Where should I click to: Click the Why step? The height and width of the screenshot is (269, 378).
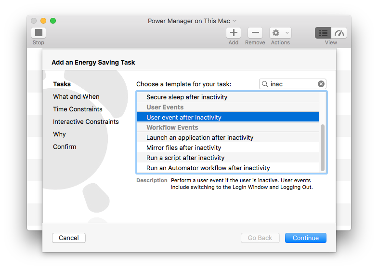pos(59,134)
